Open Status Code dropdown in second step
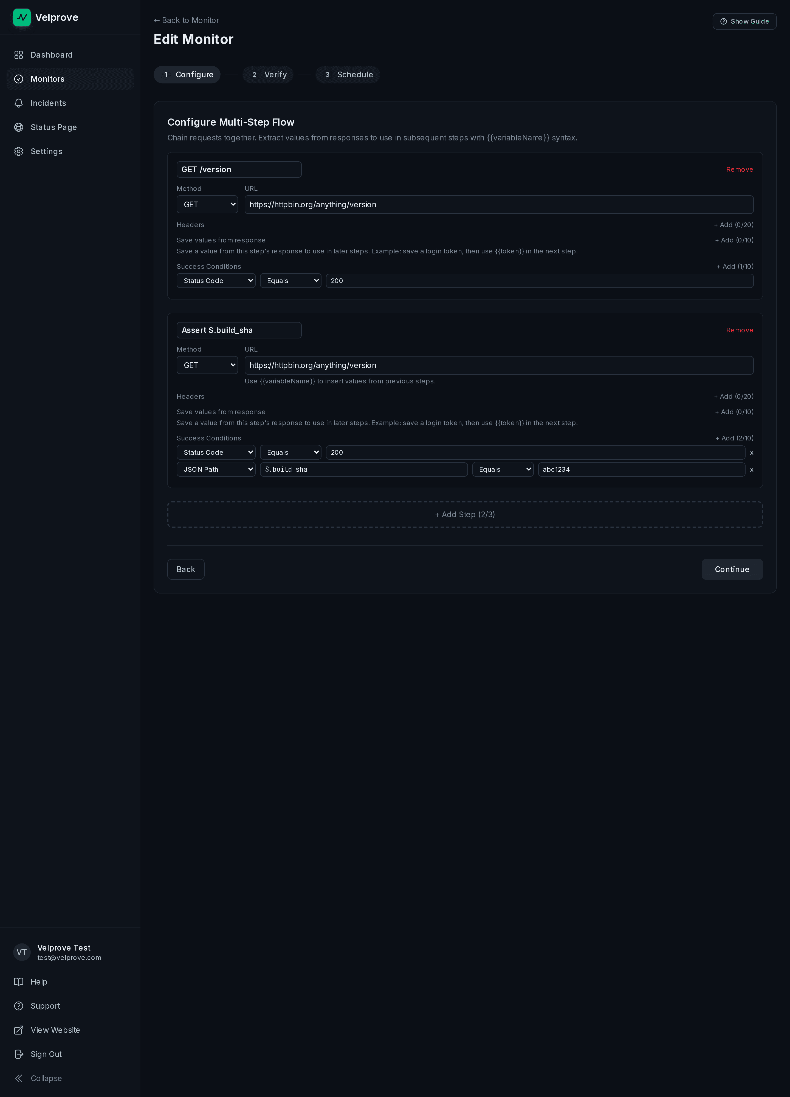This screenshot has height=1097, width=790. click(216, 453)
